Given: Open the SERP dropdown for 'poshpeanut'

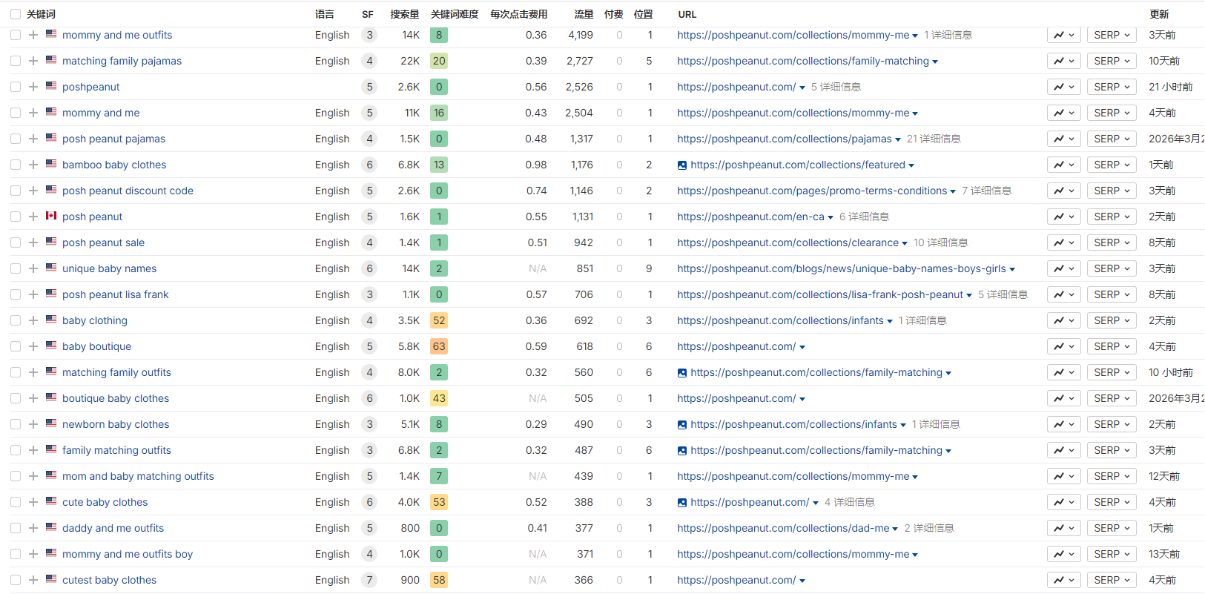Looking at the screenshot, I should coord(1112,87).
